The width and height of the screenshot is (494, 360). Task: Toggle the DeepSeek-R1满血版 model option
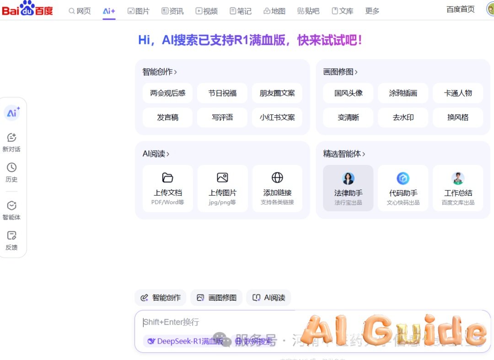pos(185,341)
